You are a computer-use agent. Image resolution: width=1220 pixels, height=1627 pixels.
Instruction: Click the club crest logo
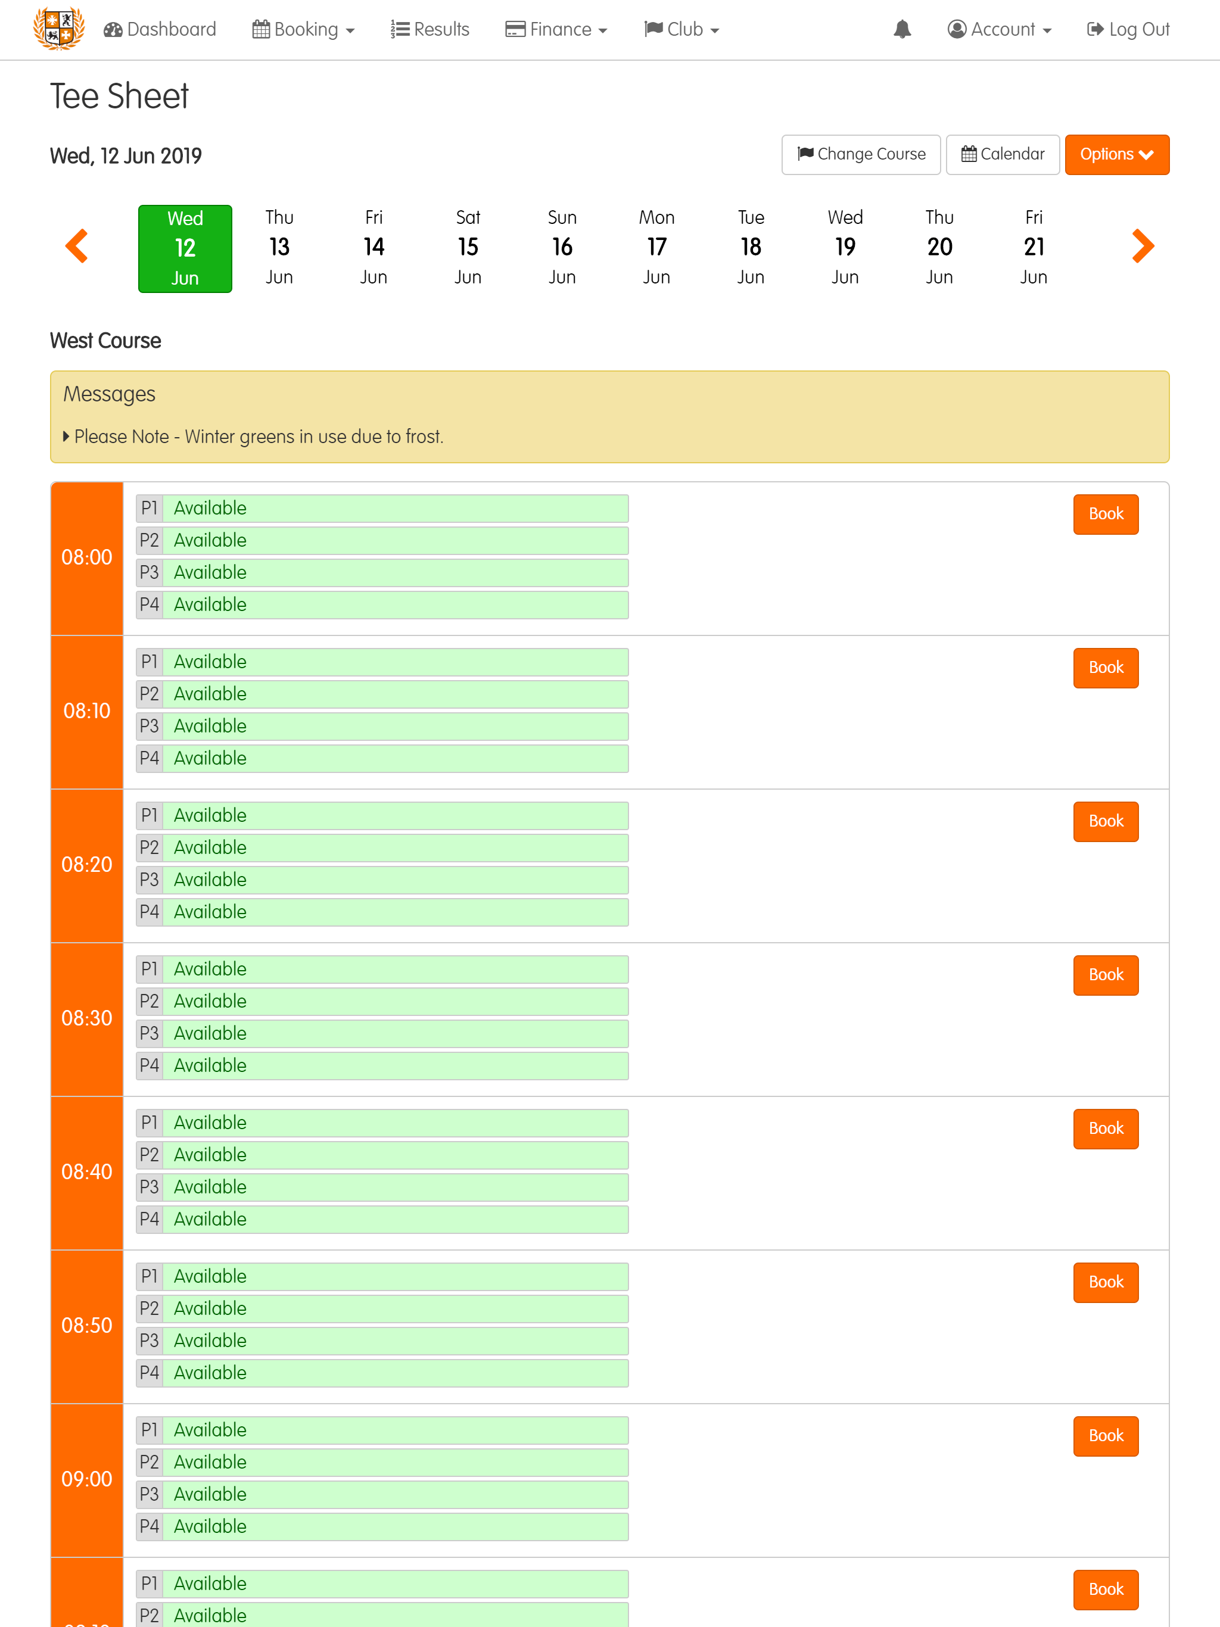click(x=59, y=29)
